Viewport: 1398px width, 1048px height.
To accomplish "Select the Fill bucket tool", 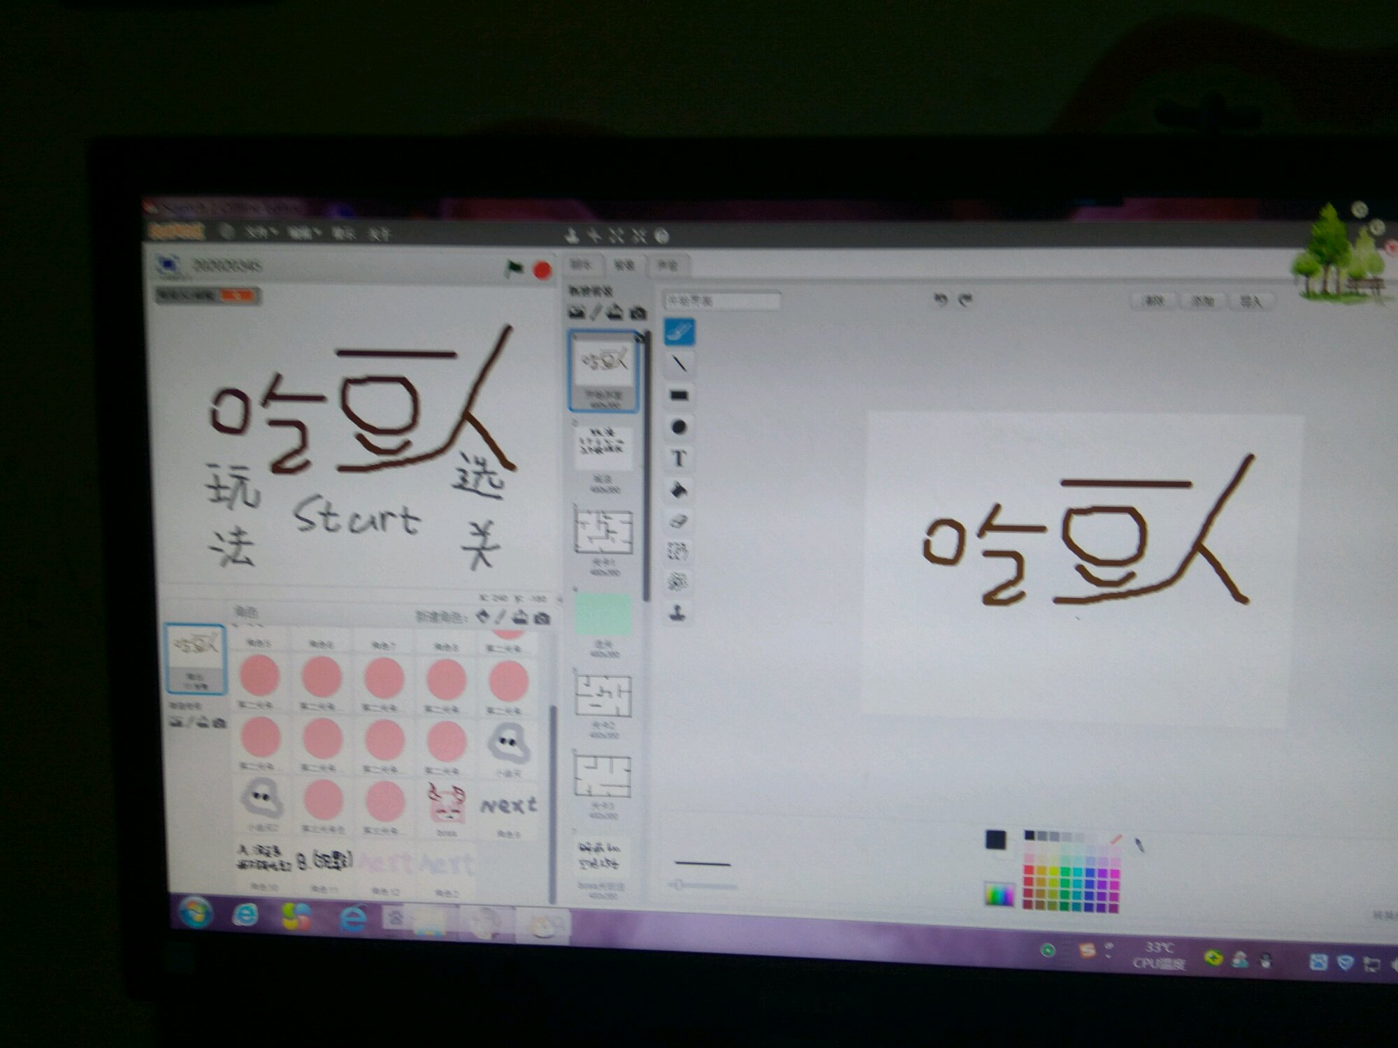I will (x=678, y=490).
